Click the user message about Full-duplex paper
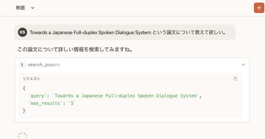The width and height of the screenshot is (265, 139). (x=125, y=32)
